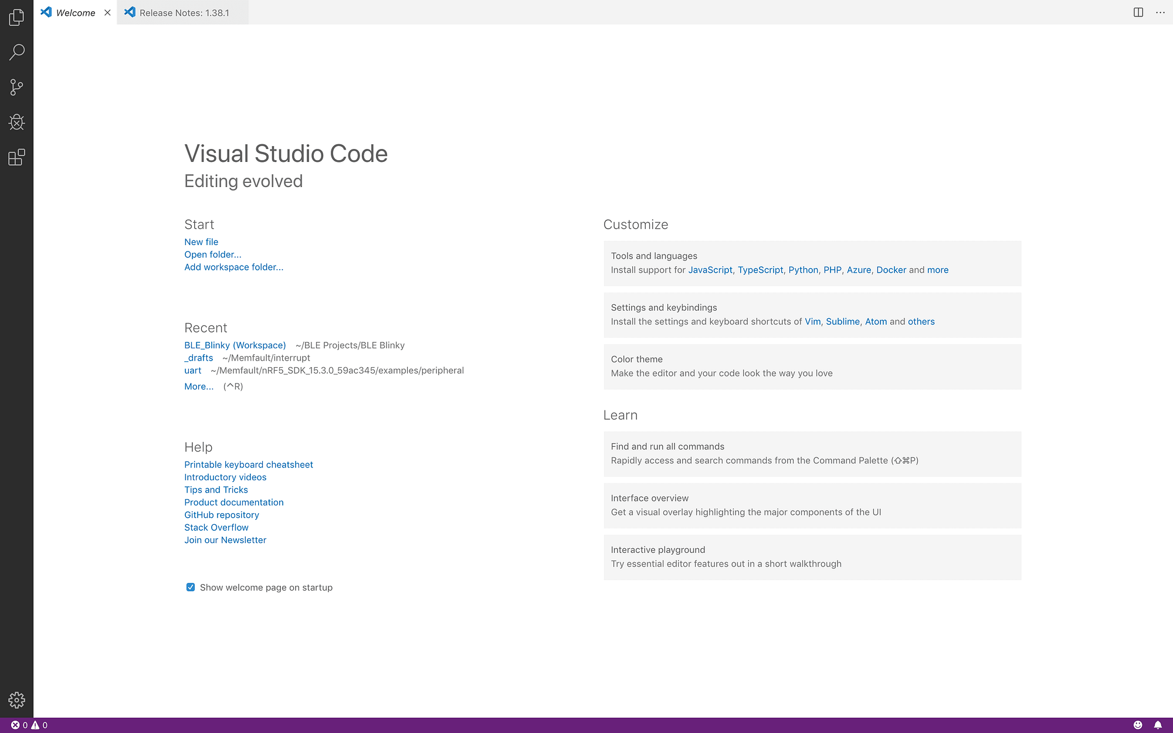Viewport: 1173px width, 733px height.
Task: Click the Tweet feedback smiley icon
Action: pyautogui.click(x=1138, y=725)
